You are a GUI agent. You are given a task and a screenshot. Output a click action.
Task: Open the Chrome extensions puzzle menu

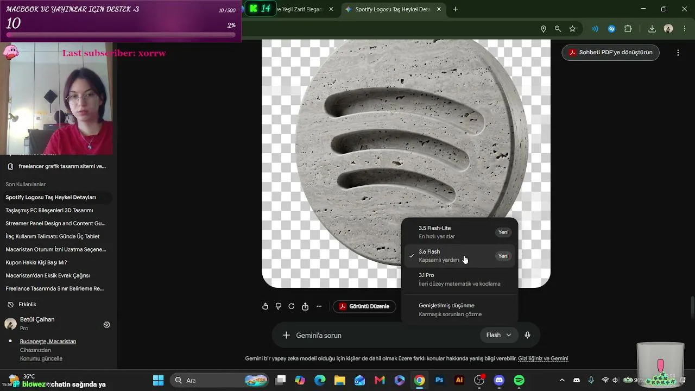click(x=628, y=29)
